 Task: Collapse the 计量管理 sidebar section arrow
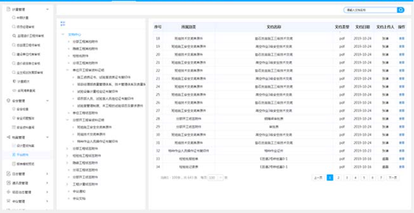[x=48, y=9]
